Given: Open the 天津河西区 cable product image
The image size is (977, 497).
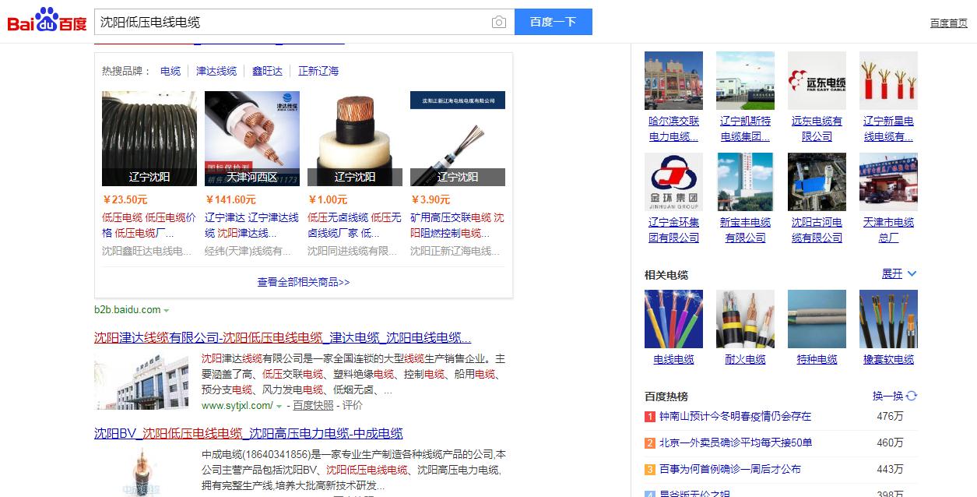Looking at the screenshot, I should coord(252,139).
